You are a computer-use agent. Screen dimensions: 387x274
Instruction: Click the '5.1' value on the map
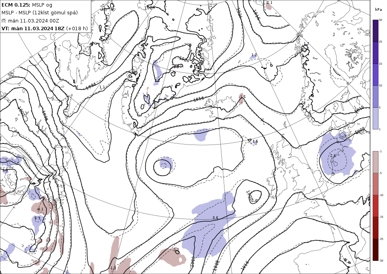[37, 218]
